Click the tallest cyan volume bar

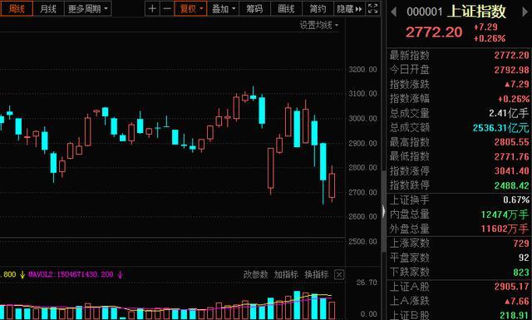[297, 305]
